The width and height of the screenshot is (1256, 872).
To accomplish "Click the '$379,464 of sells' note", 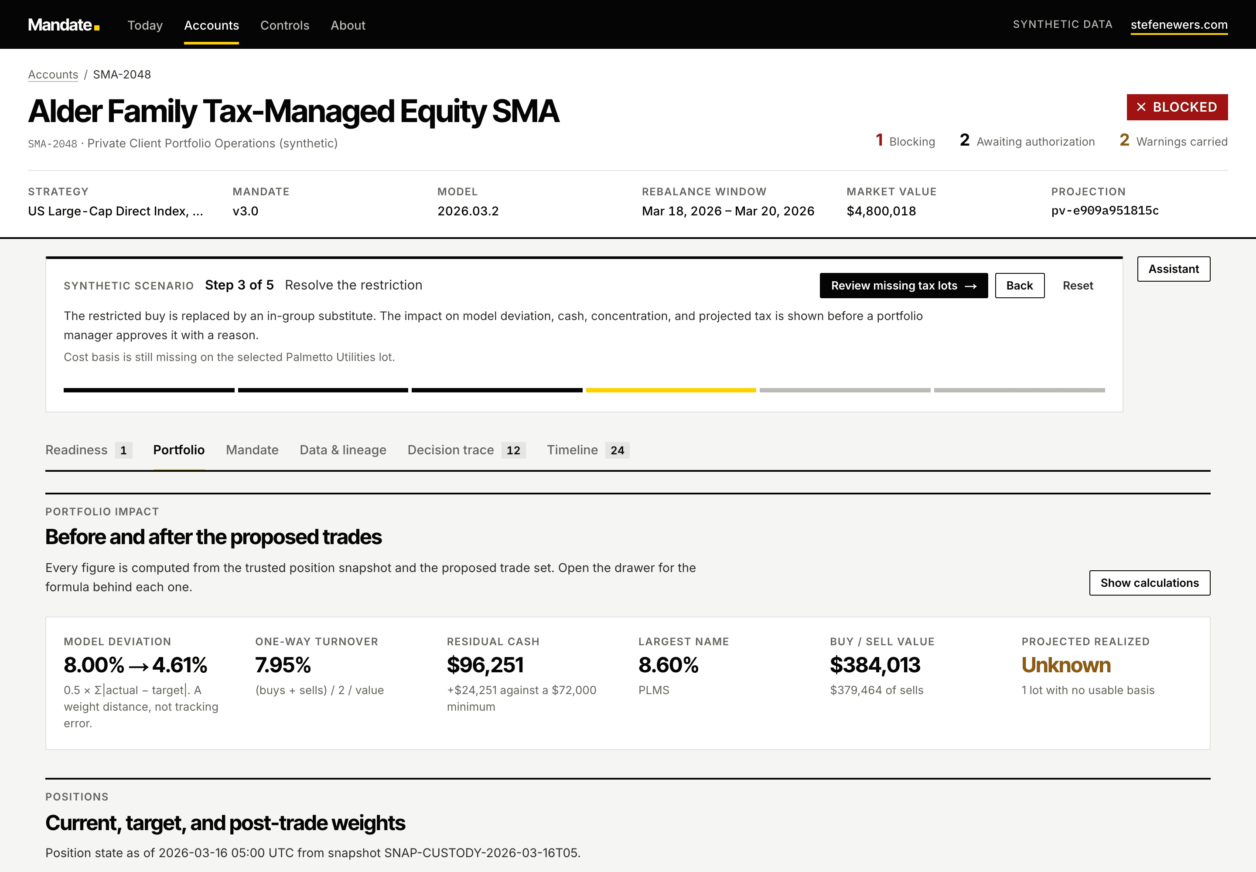I will point(877,690).
